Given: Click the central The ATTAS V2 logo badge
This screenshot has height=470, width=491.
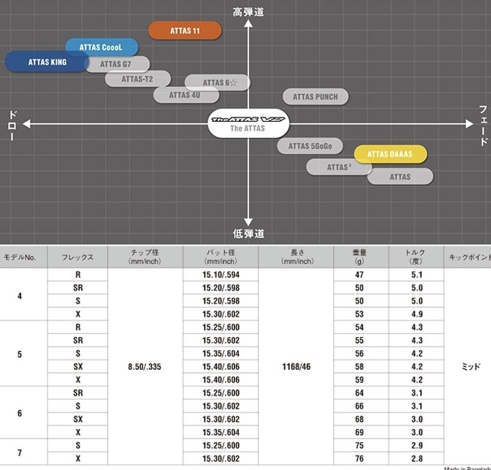Looking at the screenshot, I should [x=248, y=123].
